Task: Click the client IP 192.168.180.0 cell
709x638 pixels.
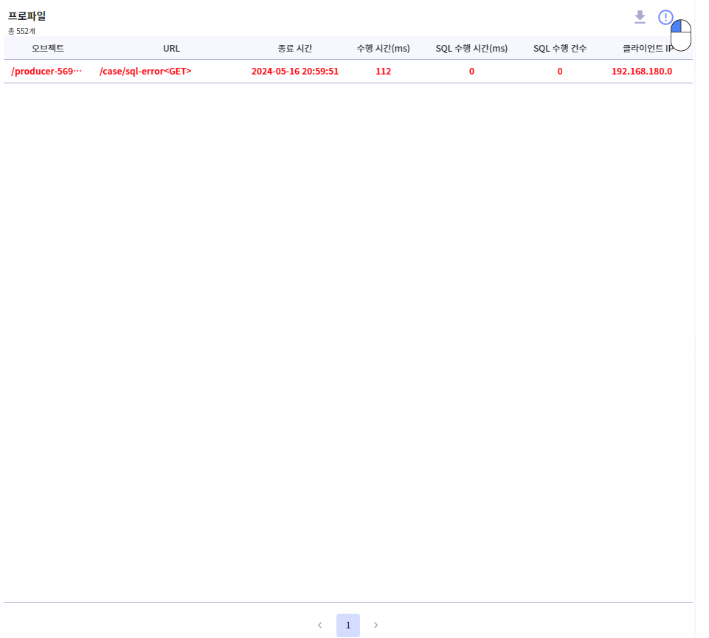Action: (x=642, y=72)
